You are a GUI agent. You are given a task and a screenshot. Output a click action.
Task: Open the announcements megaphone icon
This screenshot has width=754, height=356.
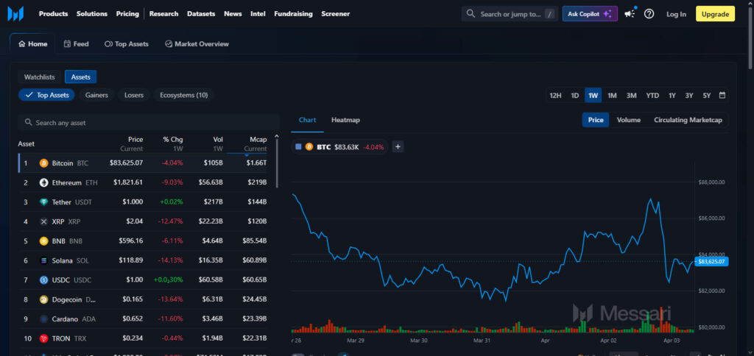(630, 13)
